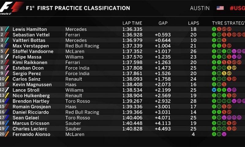Click Hamilton's green intermediate tyre icon
The height and width of the screenshot is (147, 245).
tap(214, 29)
